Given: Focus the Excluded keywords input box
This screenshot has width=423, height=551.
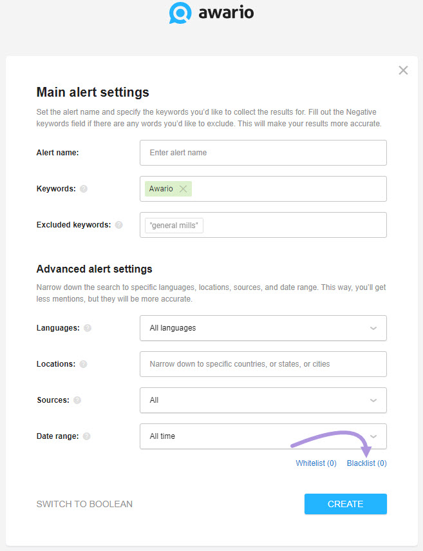Looking at the screenshot, I should pos(263,225).
